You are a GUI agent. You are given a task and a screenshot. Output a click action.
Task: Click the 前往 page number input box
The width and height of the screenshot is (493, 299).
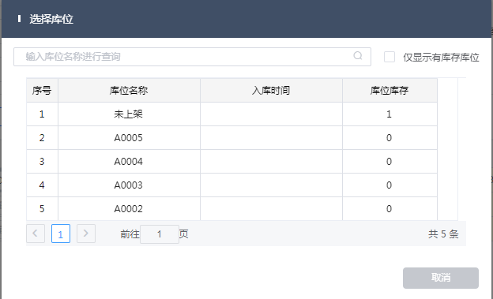(160, 234)
